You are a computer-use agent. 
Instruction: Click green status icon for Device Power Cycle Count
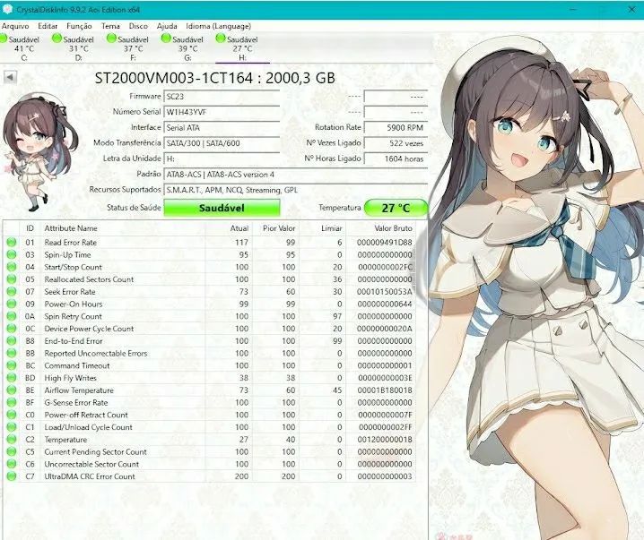click(12, 329)
